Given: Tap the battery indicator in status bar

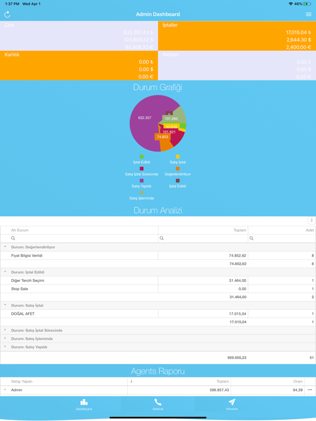Looking at the screenshot, I should [307, 4].
